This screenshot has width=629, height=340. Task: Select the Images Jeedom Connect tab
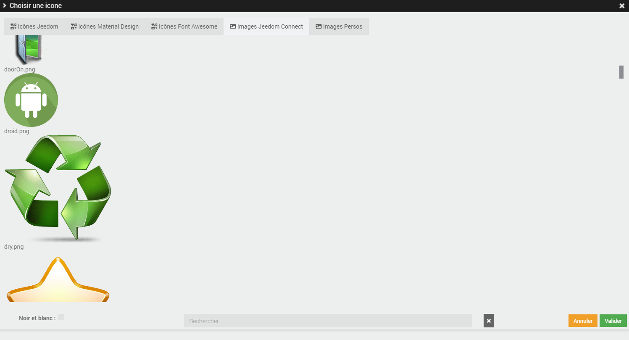[266, 26]
